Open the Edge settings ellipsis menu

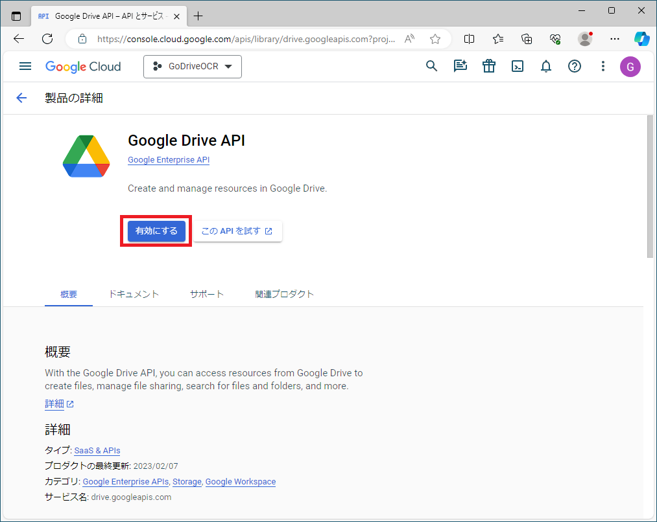615,39
